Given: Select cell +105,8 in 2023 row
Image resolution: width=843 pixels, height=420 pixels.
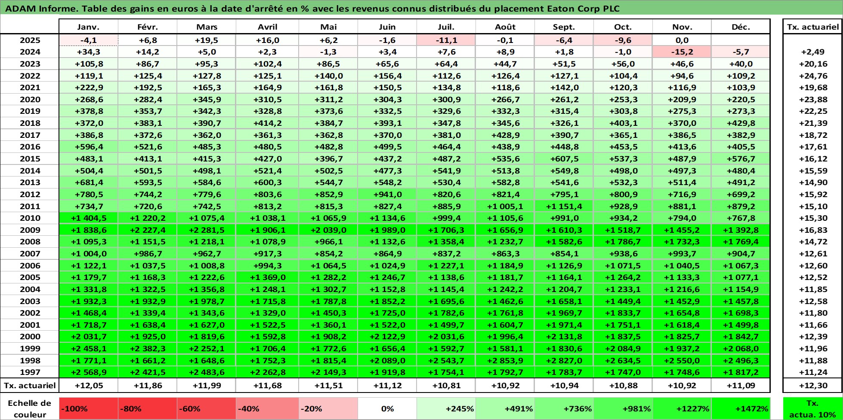Looking at the screenshot, I should pyautogui.click(x=88, y=64).
